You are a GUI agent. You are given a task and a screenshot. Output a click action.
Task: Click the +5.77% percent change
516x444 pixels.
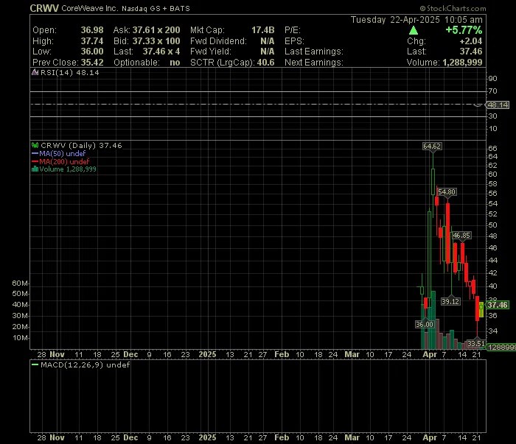pos(464,30)
